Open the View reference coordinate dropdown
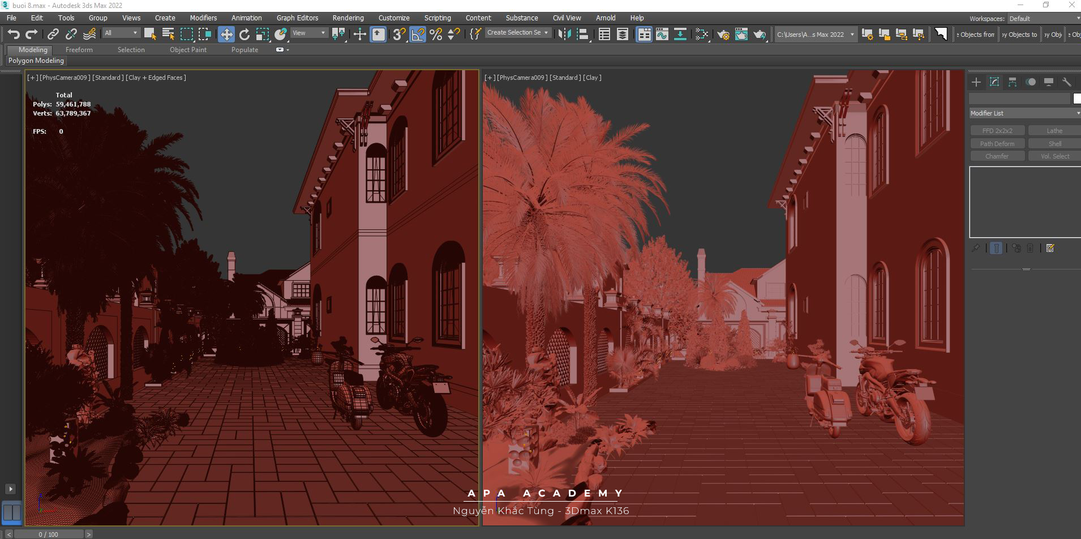 coord(308,33)
